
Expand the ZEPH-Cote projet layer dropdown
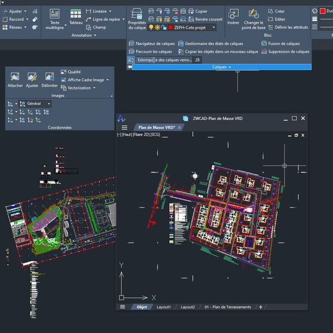(x=214, y=27)
